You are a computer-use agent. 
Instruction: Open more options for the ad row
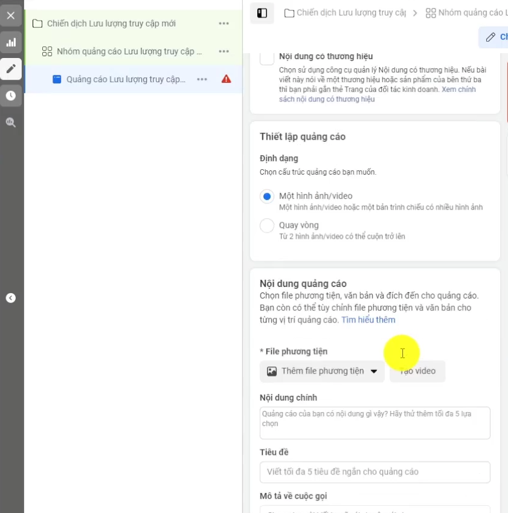pos(202,79)
